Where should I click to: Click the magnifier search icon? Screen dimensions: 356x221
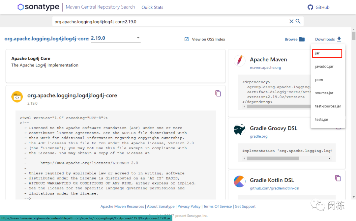pos(298,21)
